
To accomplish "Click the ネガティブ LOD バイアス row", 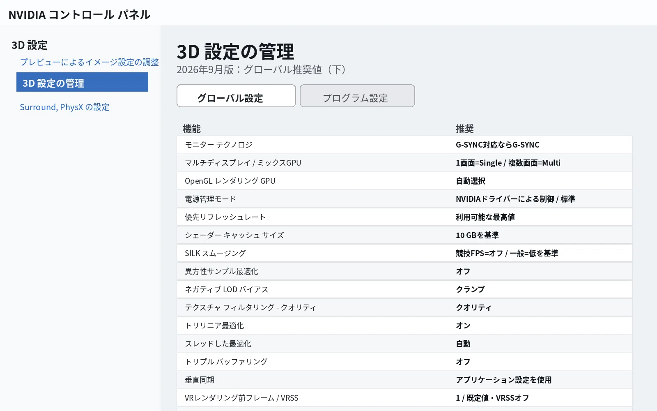I will [404, 289].
